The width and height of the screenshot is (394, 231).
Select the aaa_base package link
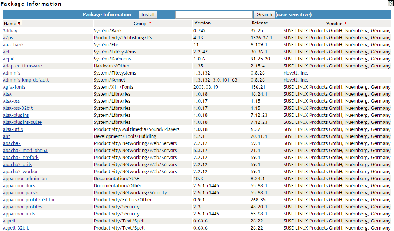tap(13, 45)
